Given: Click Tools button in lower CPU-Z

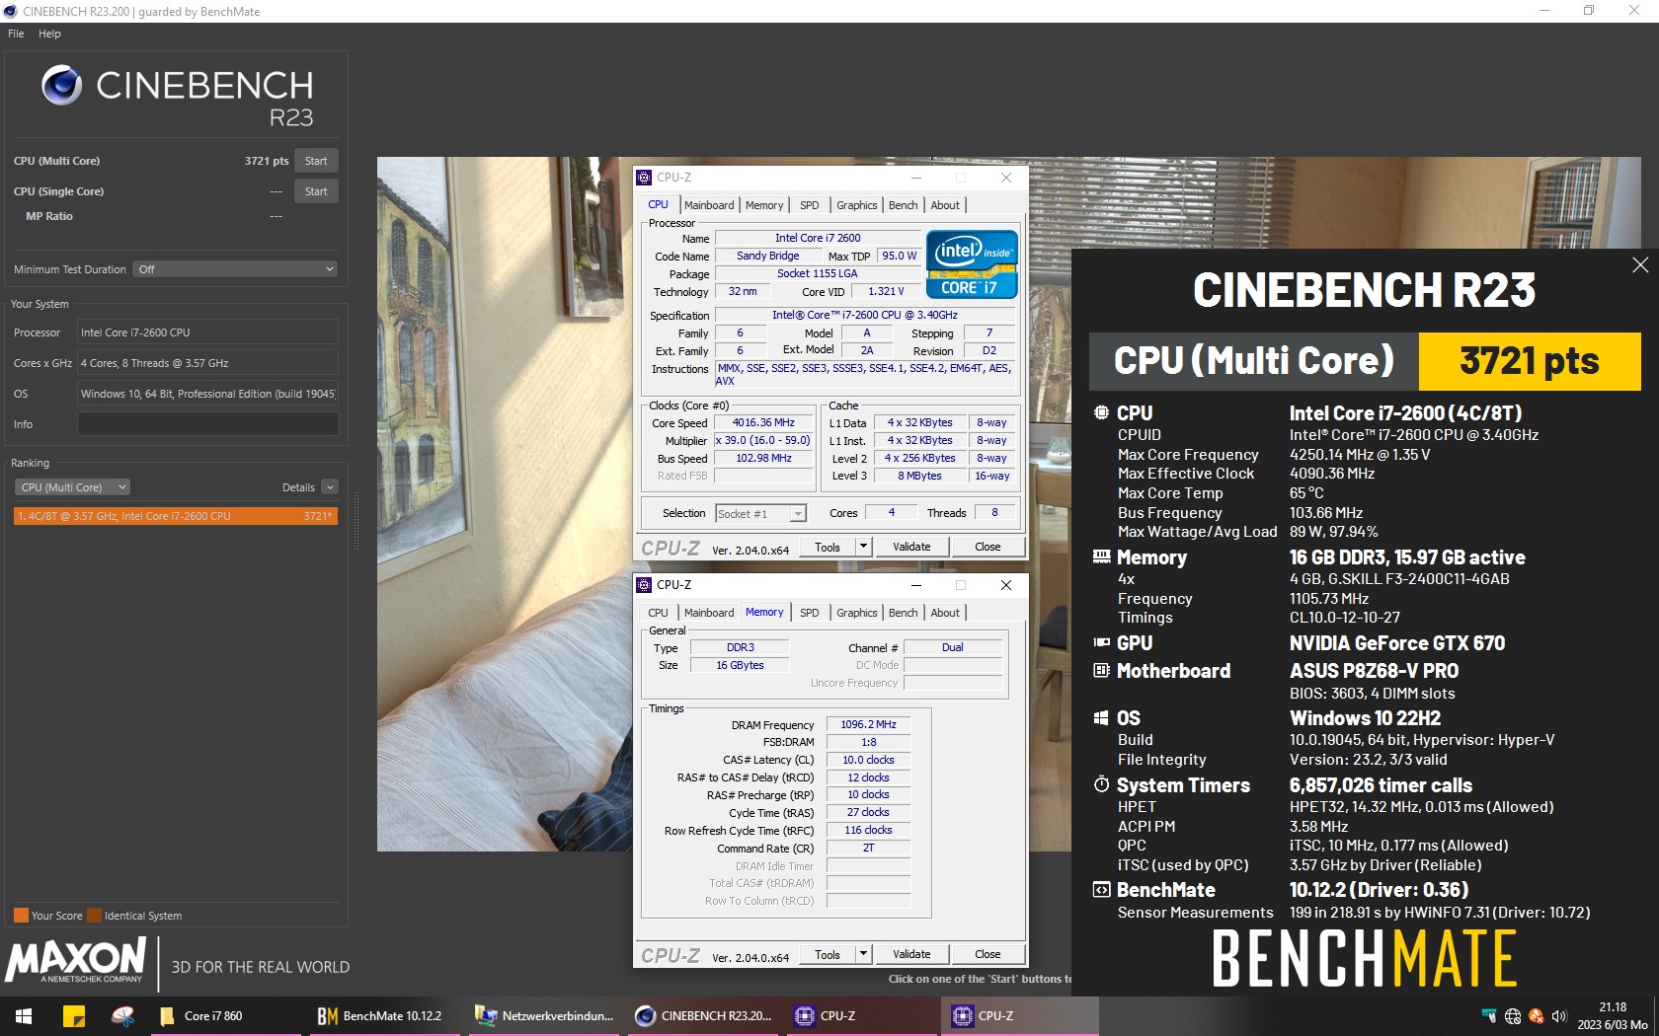Looking at the screenshot, I should point(828,954).
